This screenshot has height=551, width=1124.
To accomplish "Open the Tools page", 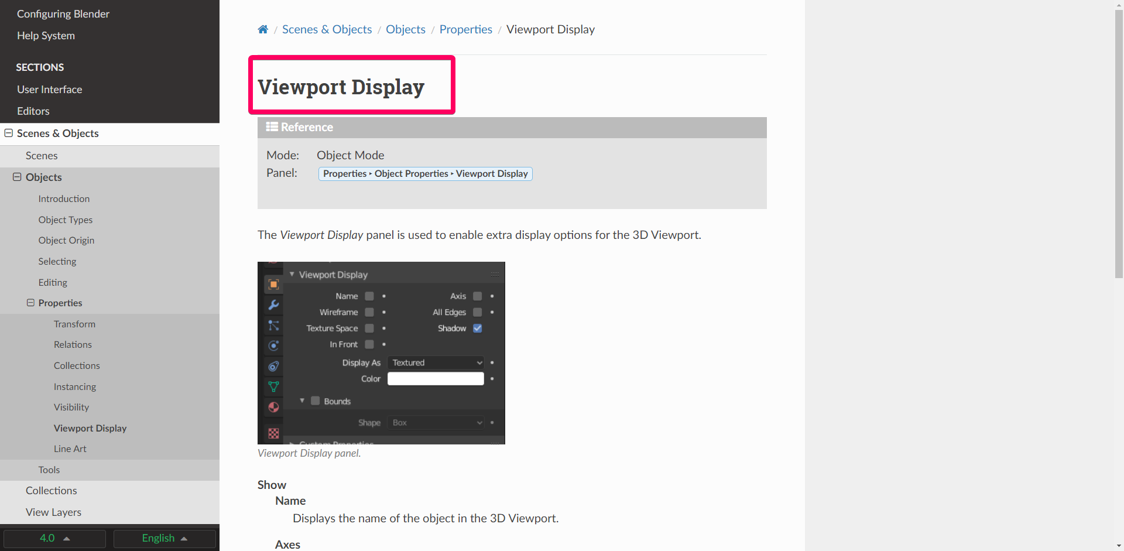I will tap(49, 470).
